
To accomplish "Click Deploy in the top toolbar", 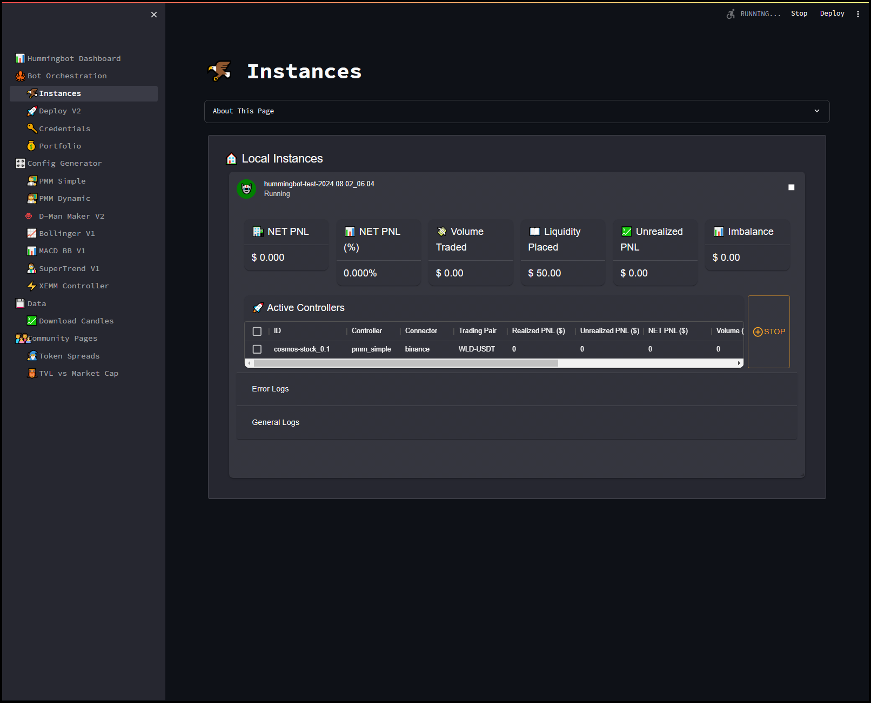I will pos(832,13).
